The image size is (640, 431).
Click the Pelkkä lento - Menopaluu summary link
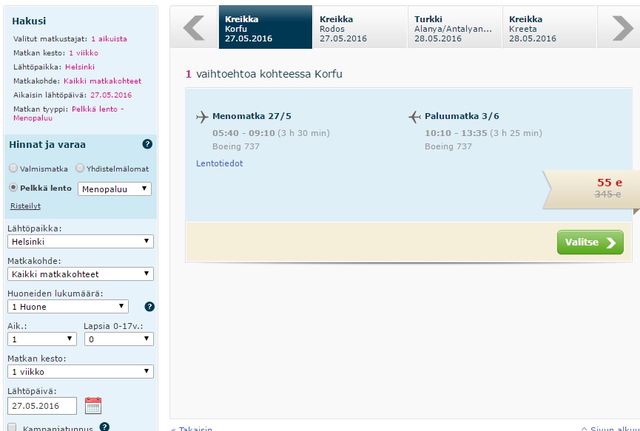point(69,113)
